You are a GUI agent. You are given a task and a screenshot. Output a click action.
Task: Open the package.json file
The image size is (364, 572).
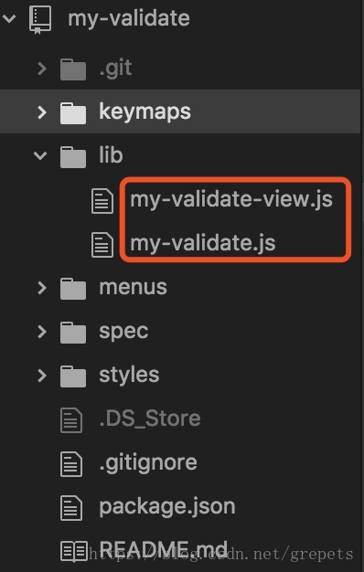pos(167,507)
